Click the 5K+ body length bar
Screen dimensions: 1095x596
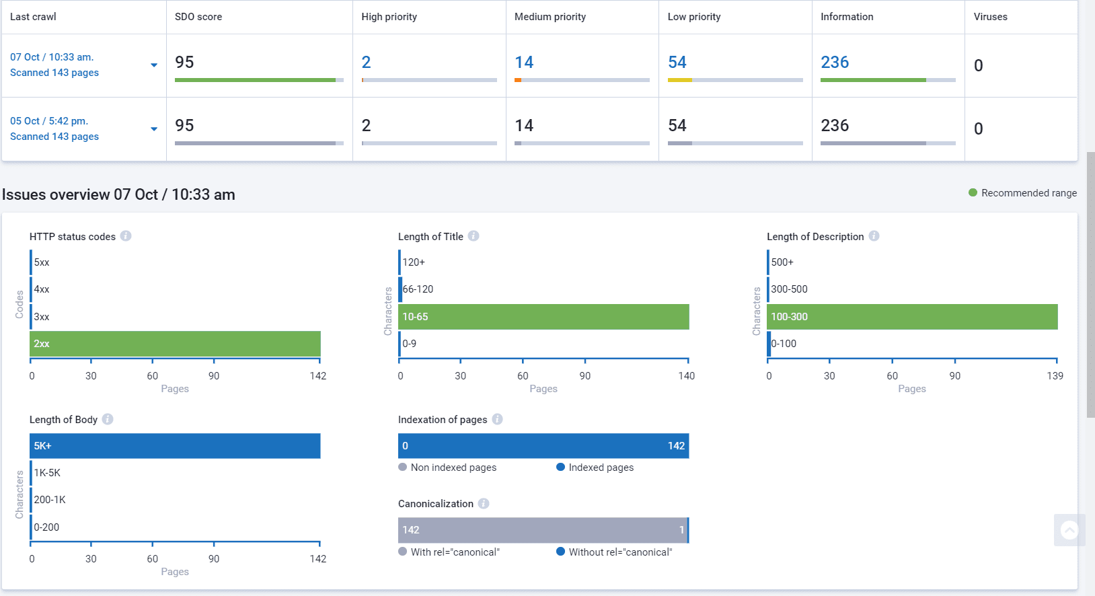point(175,446)
